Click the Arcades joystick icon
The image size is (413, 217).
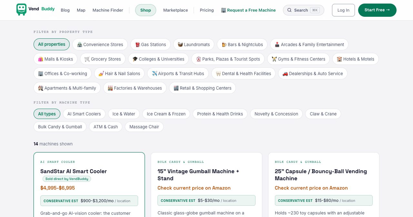coord(277,44)
